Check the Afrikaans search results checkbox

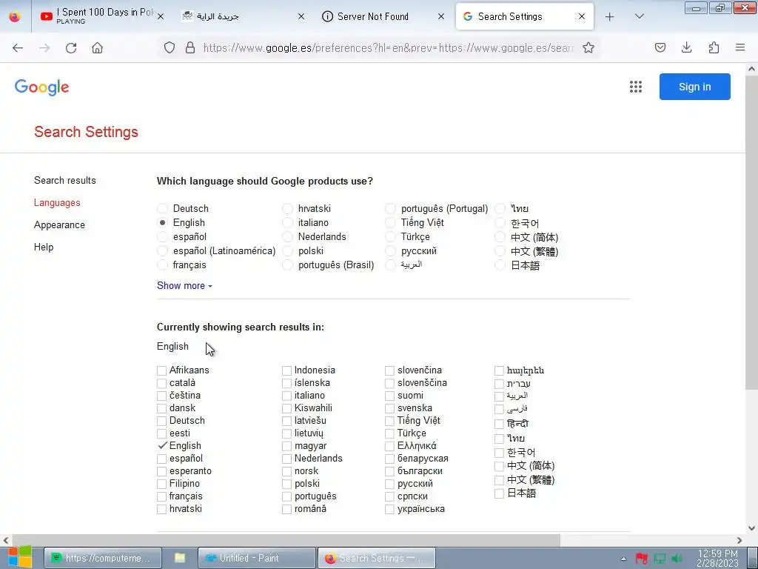161,370
